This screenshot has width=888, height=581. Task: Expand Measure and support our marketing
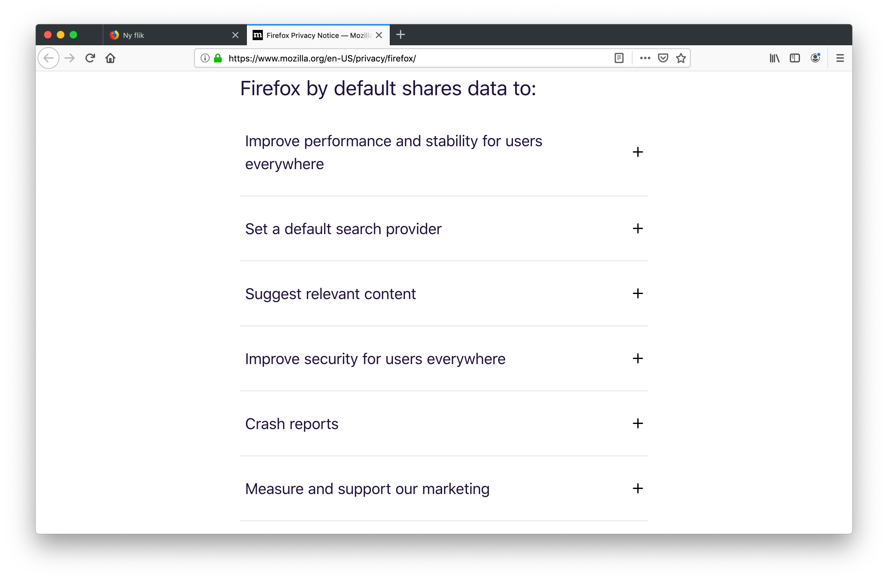[638, 489]
